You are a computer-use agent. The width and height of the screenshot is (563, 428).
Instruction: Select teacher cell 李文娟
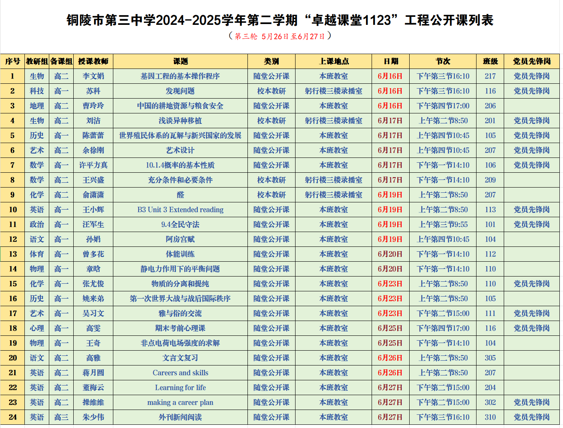point(93,76)
